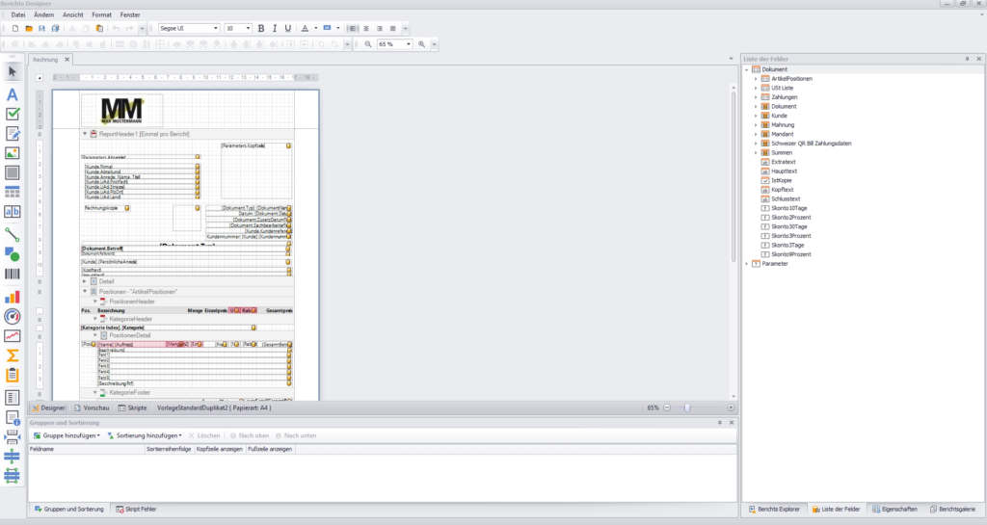Select the Table of Contents tool
Viewport: 987px width, 525px height.
[x=12, y=398]
